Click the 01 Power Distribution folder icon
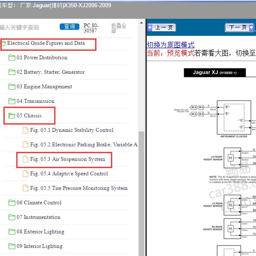Viewport: 256px width, 256px height. tap(12, 58)
